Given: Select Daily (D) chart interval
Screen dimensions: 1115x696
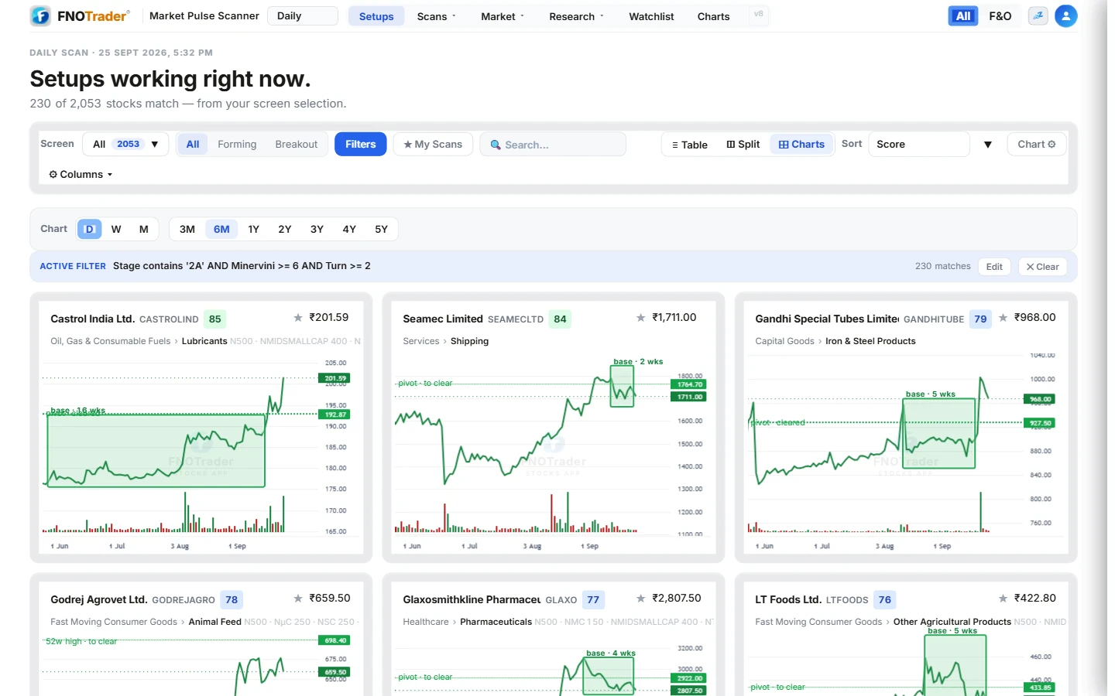Looking at the screenshot, I should (x=89, y=229).
